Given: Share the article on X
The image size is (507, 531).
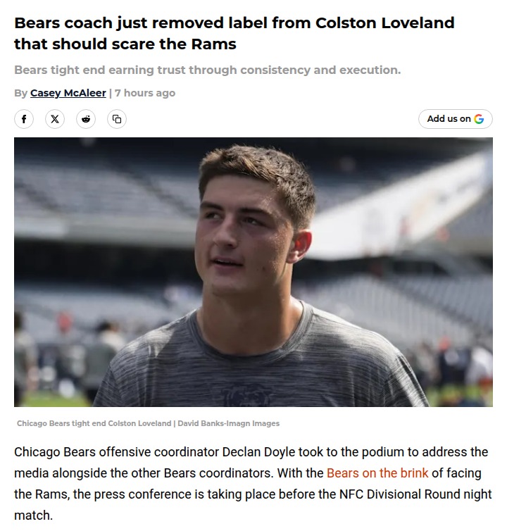Looking at the screenshot, I should [55, 119].
